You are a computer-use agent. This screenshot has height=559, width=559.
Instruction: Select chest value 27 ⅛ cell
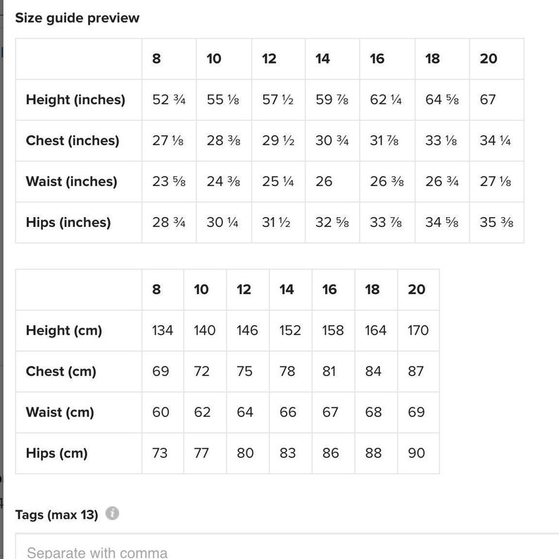click(x=168, y=141)
